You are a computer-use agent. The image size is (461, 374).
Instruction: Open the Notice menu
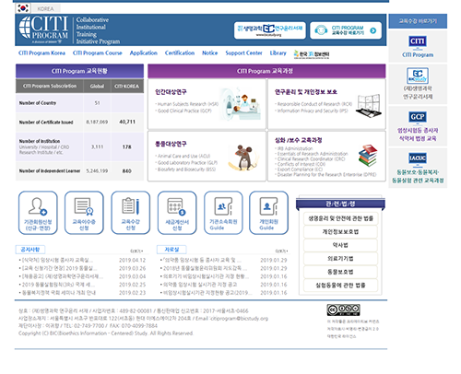pyautogui.click(x=210, y=53)
